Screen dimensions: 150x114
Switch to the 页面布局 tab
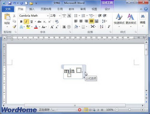point(46,9)
